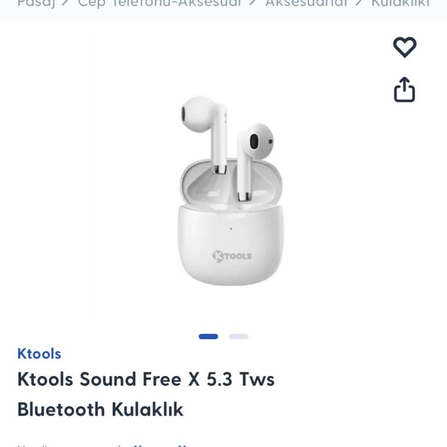447x447 pixels.
Task: Switch to second image indicator dot
Action: click(x=238, y=336)
